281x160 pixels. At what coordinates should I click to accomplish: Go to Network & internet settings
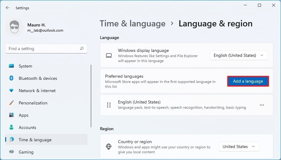pos(46,91)
